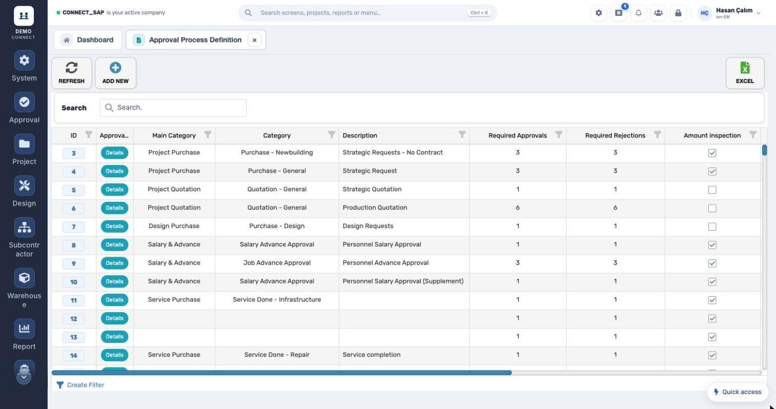Click the lock icon in top bar
Screen dimensions: 776x409
[678, 13]
